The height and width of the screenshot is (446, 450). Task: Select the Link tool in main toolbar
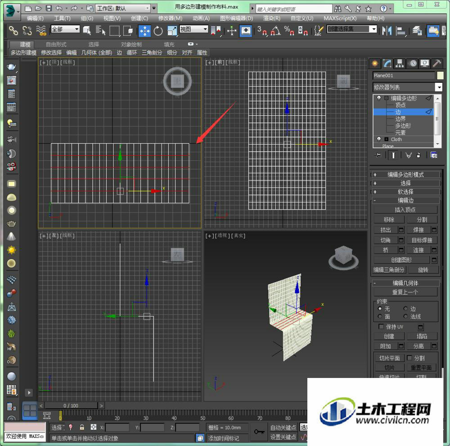(x=13, y=30)
